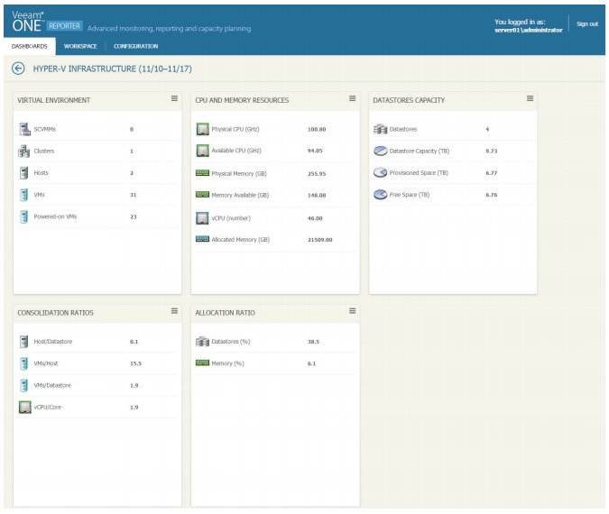Image resolution: width=609 pixels, height=514 pixels.
Task: Select the Dashboards tab
Action: point(30,46)
